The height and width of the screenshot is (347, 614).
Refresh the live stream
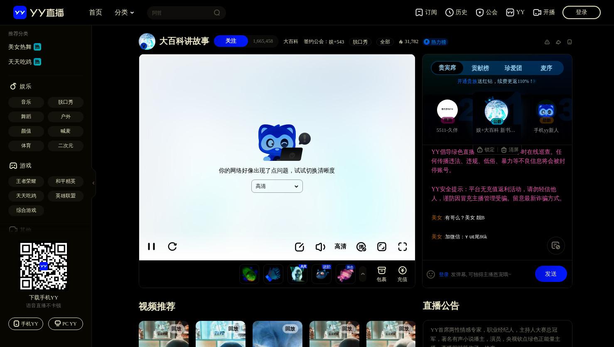[172, 247]
